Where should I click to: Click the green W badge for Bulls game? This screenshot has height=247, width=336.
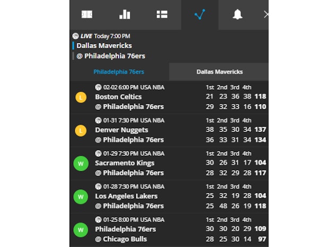81,230
